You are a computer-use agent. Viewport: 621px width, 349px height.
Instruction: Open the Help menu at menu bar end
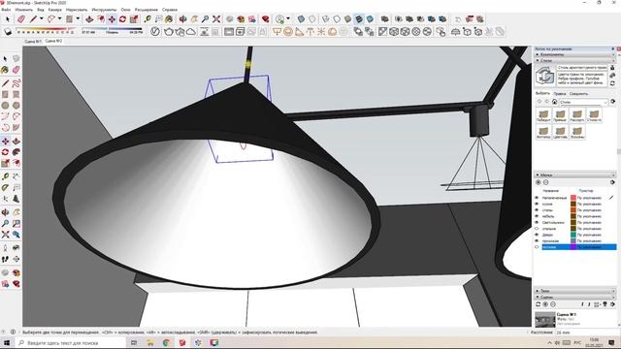pos(170,10)
